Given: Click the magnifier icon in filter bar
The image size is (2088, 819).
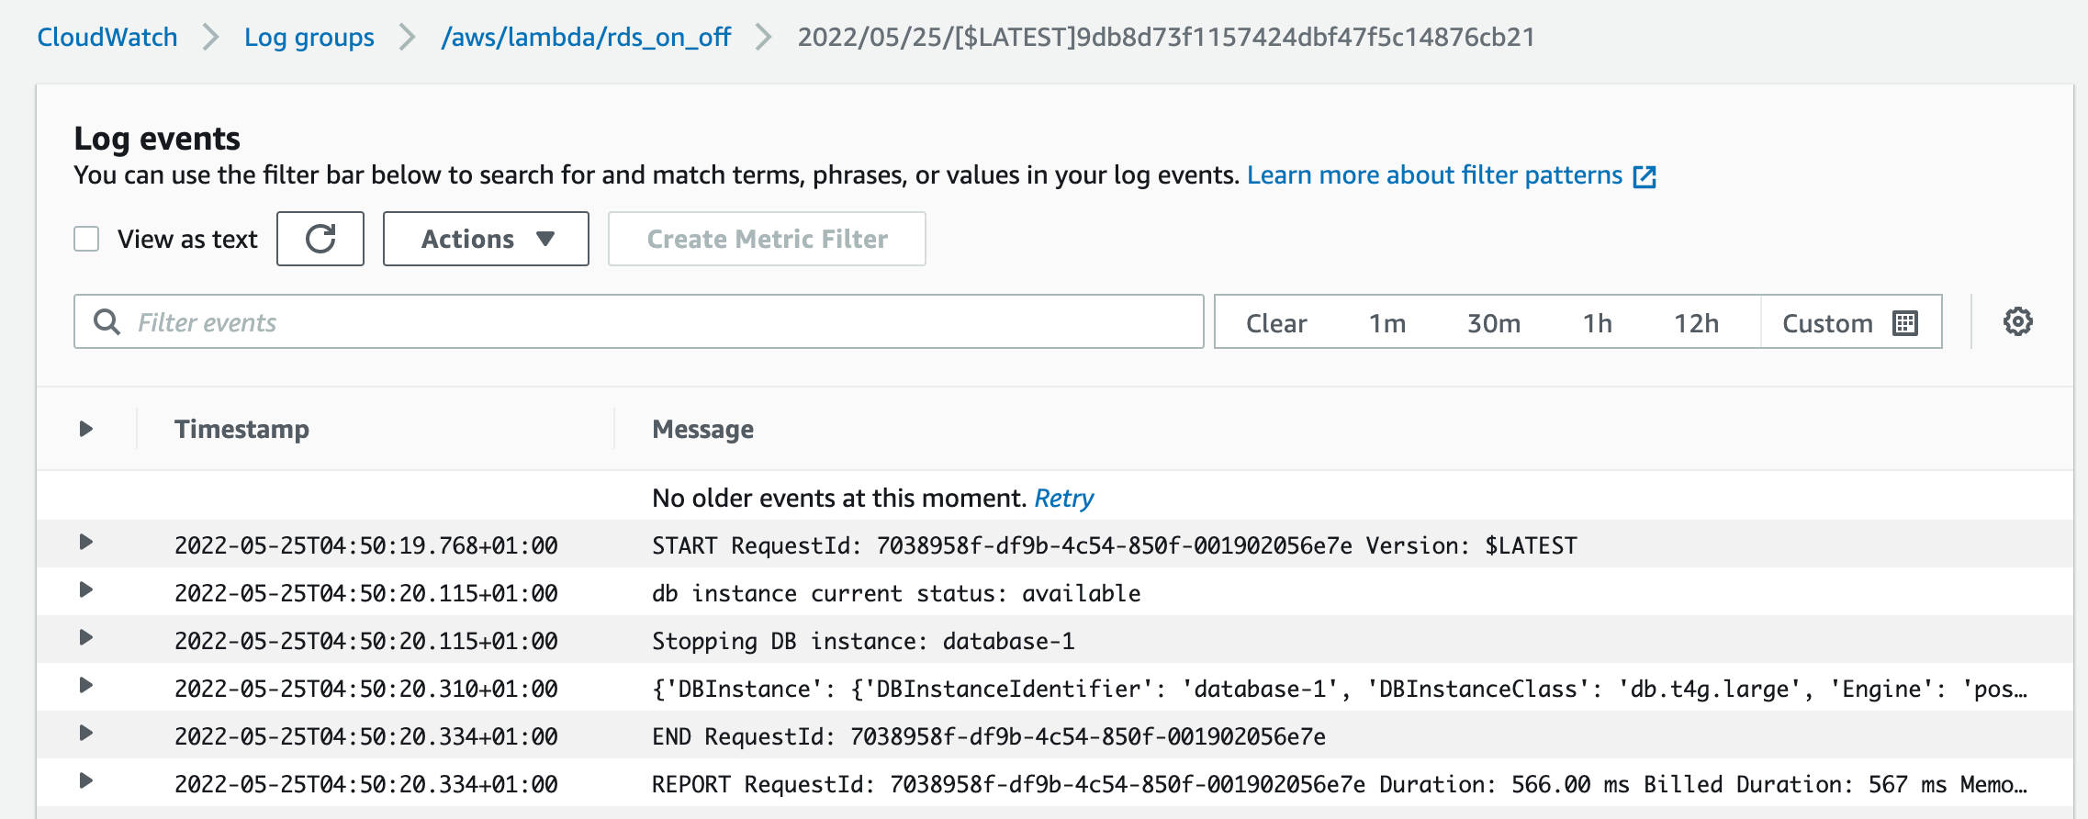Looking at the screenshot, I should (108, 322).
